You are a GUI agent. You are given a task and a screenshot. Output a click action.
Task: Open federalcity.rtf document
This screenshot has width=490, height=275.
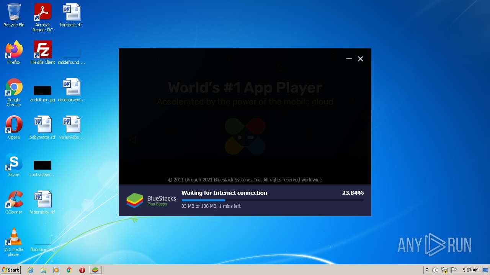coord(42,202)
